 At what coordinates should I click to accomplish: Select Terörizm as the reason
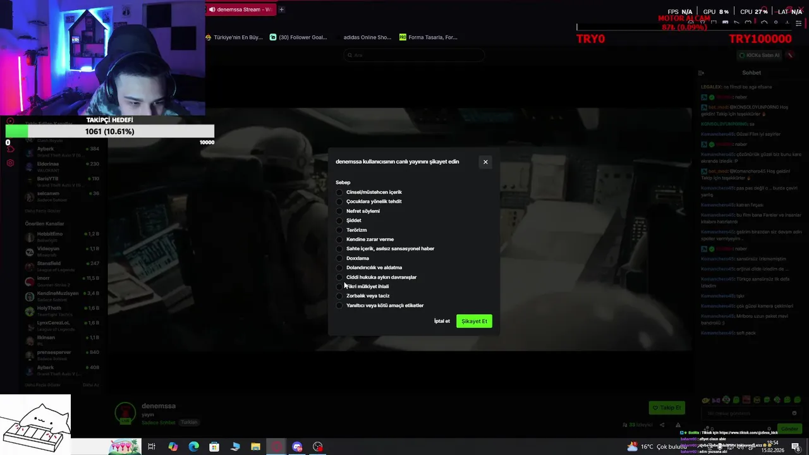click(339, 230)
